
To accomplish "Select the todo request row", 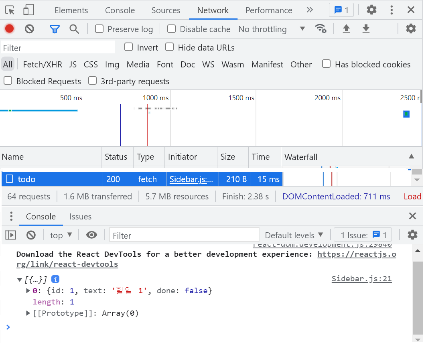I will point(142,179).
